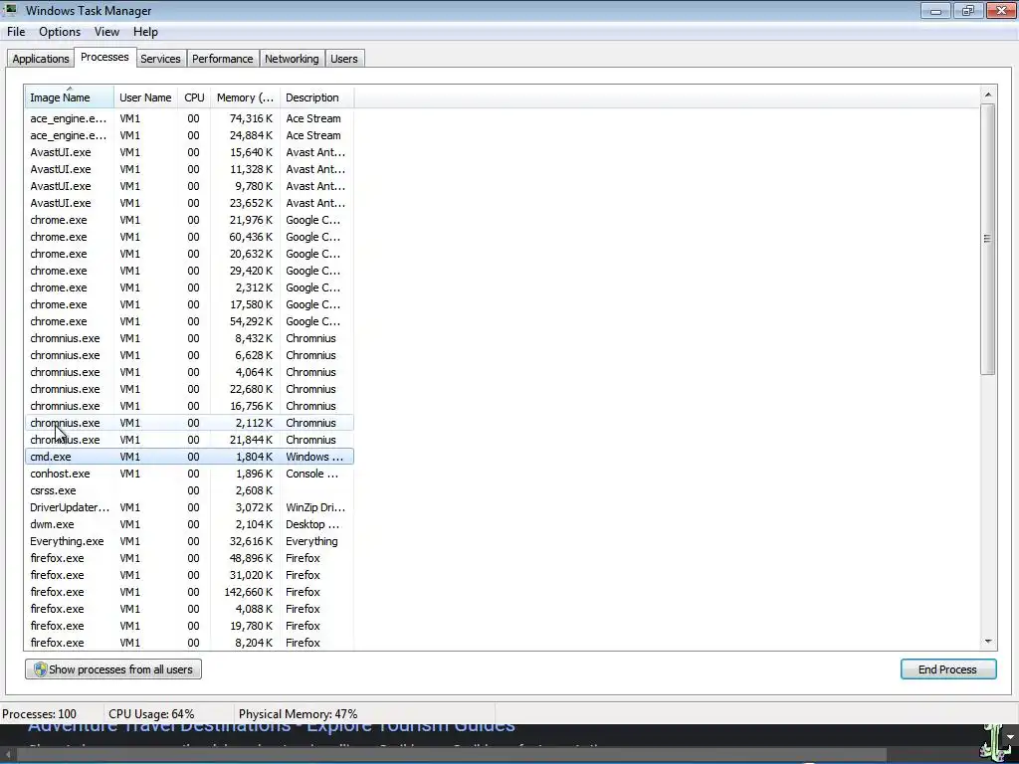Open the File menu
Viewport: 1019px width, 764px height.
[x=16, y=32]
